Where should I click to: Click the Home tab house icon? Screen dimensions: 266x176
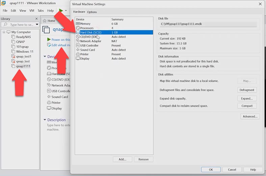click(x=45, y=21)
